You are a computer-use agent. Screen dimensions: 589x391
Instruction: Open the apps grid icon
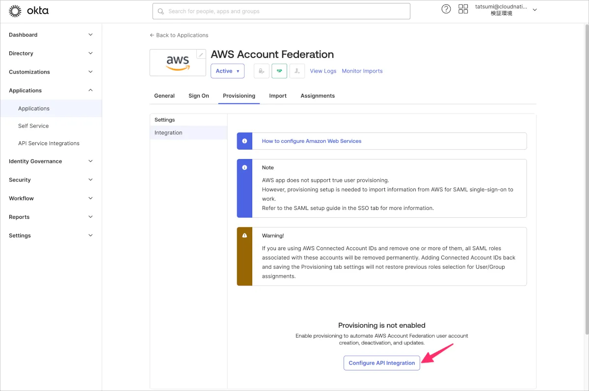click(x=463, y=9)
